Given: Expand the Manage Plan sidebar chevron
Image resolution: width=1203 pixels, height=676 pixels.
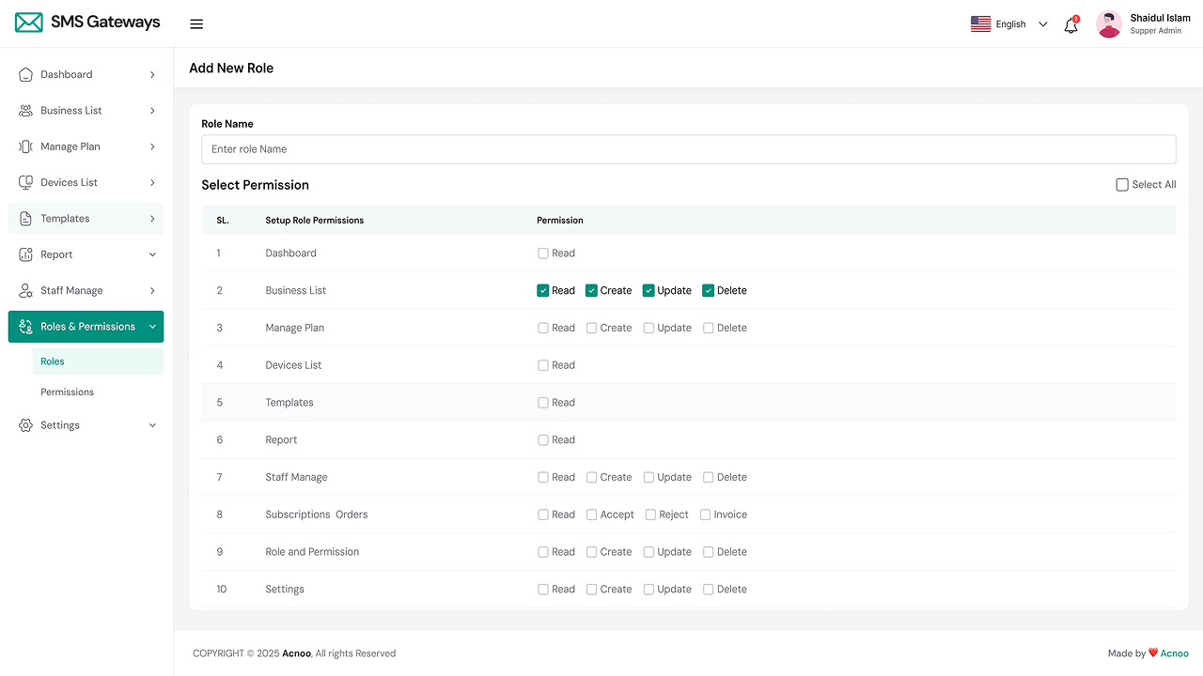Looking at the screenshot, I should click(152, 147).
